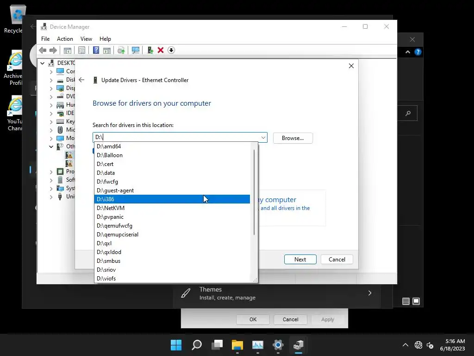The width and height of the screenshot is (474, 356).
Task: Click Cancel beside Apply in background dialog
Action: 290,319
